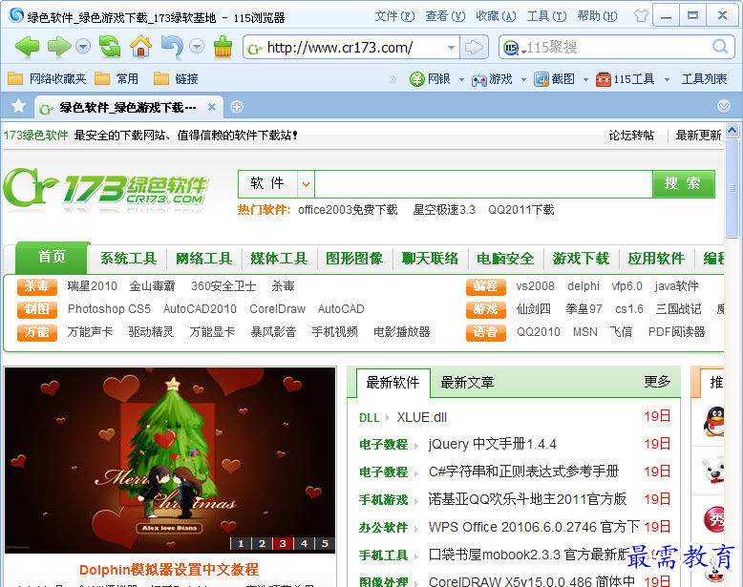Open jQuery 中文手册1.4.4 entry
The width and height of the screenshot is (743, 587).
(x=493, y=444)
